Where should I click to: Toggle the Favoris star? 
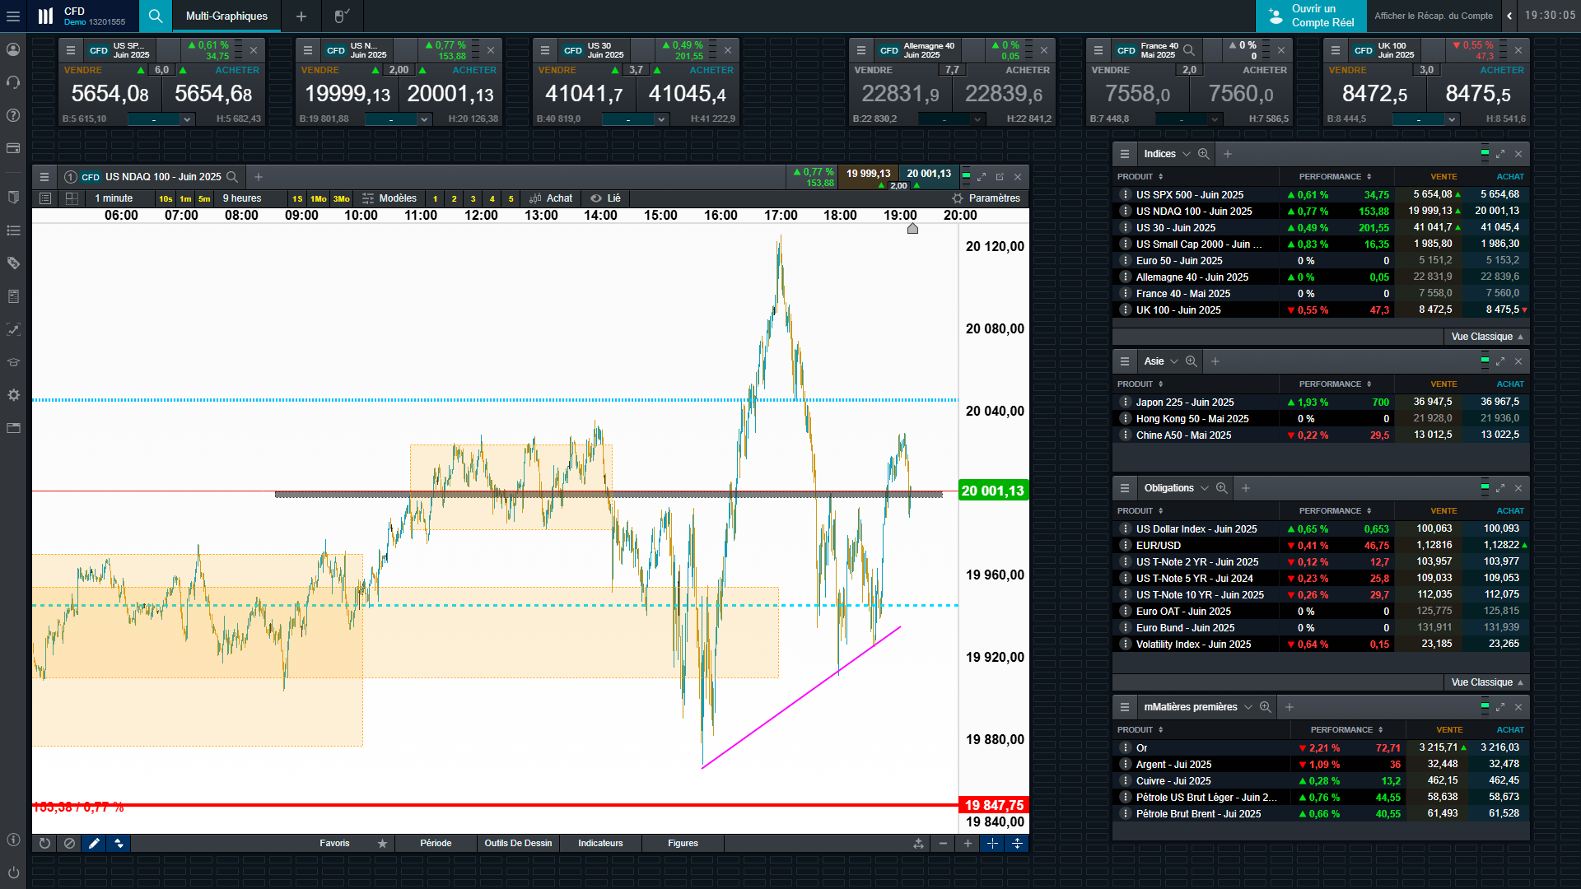click(x=382, y=843)
